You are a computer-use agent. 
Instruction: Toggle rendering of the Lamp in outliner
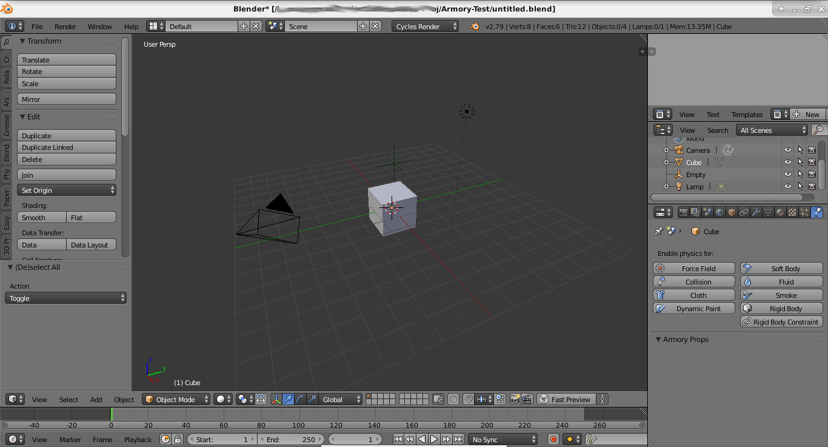point(812,186)
